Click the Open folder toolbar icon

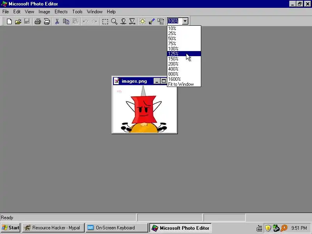point(18,21)
